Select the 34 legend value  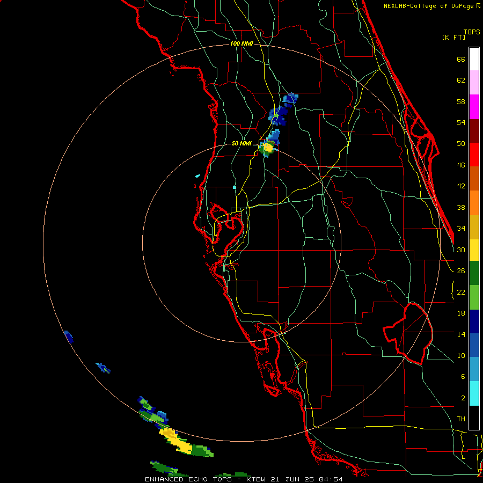pyautogui.click(x=461, y=229)
